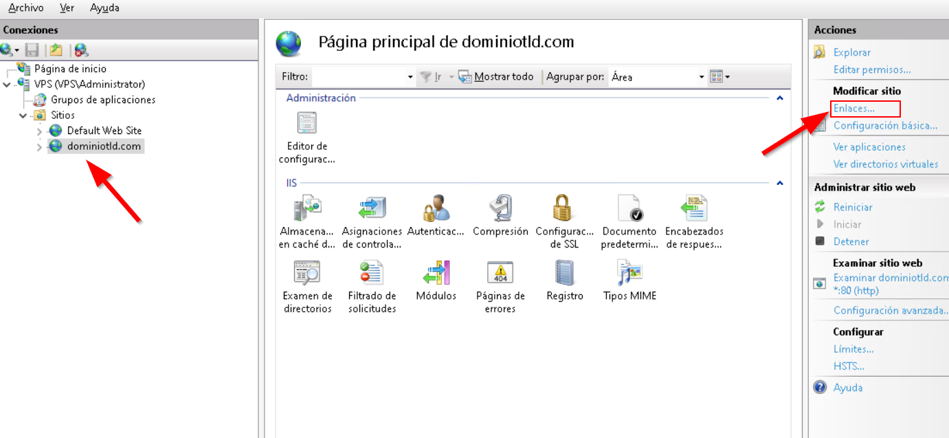Screen dimensions: 949x438
Task: Open Configuración de SSL
Action: [x=564, y=221]
